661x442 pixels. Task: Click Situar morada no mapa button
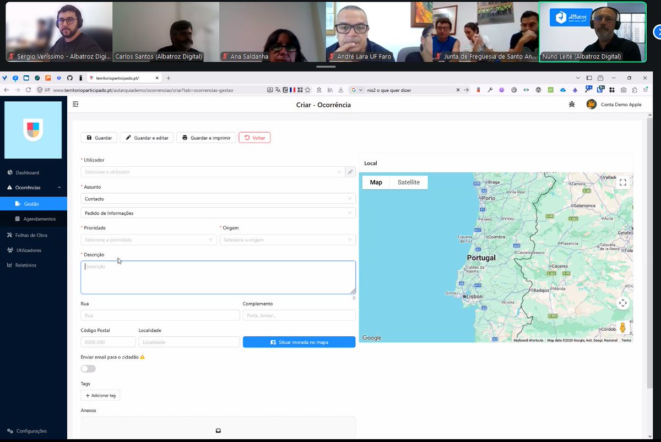pos(299,342)
